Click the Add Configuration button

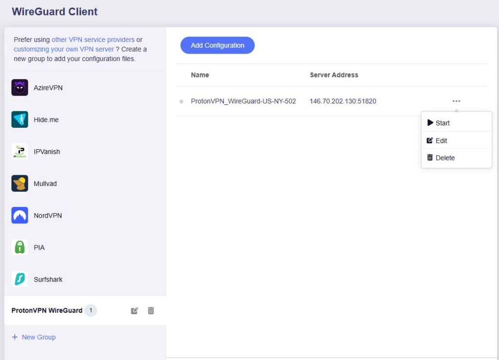pyautogui.click(x=217, y=45)
